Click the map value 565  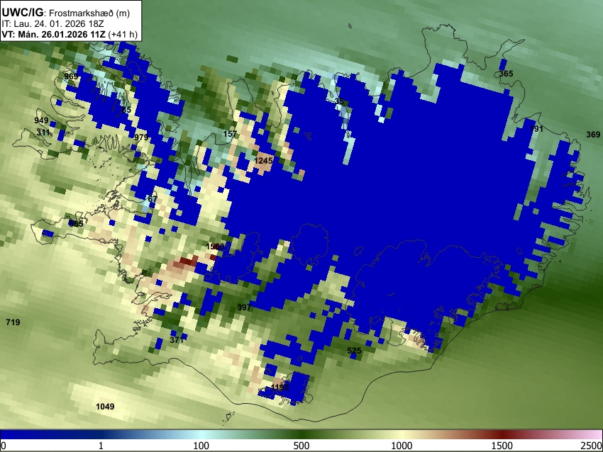tap(76, 223)
